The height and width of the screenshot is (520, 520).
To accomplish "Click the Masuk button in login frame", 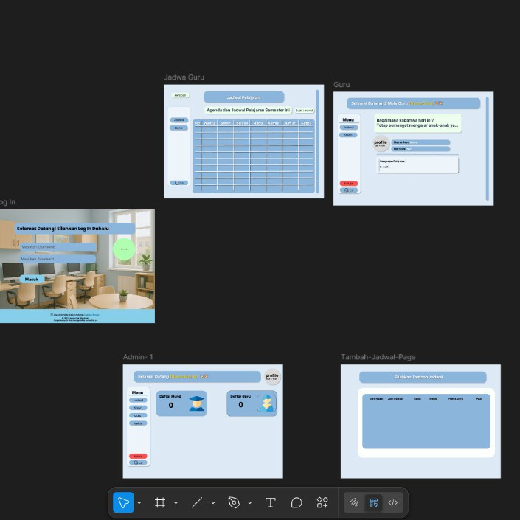I will [32, 280].
